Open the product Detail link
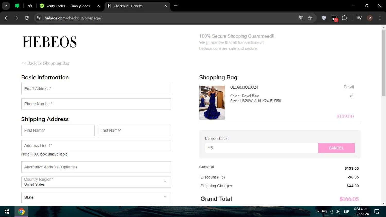 pyautogui.click(x=349, y=87)
